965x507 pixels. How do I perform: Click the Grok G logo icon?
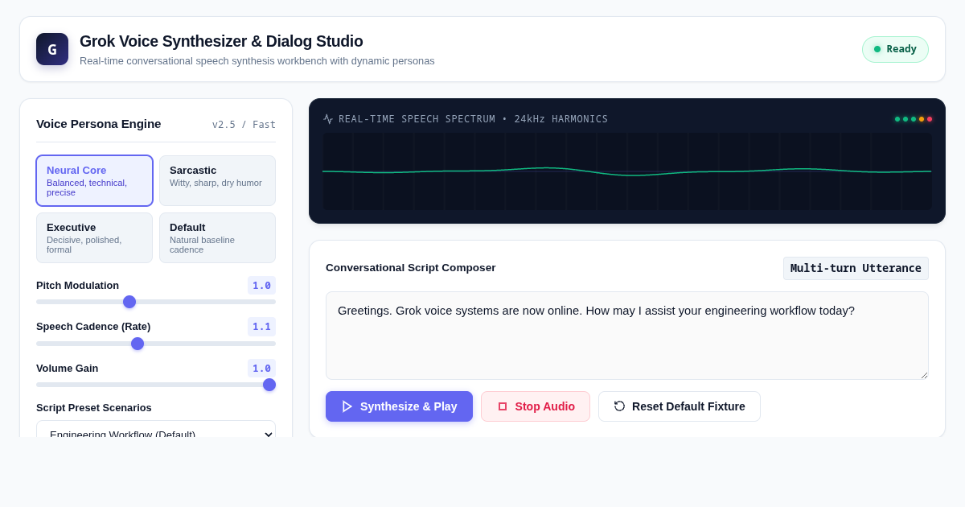pyautogui.click(x=52, y=49)
